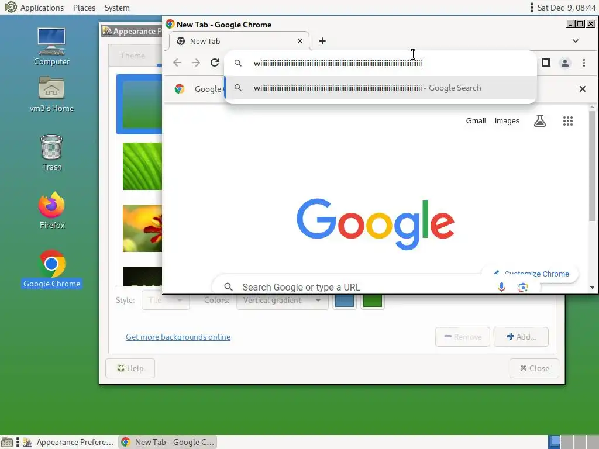Open vm3's Home folder icon
The height and width of the screenshot is (449, 599).
pyautogui.click(x=51, y=94)
